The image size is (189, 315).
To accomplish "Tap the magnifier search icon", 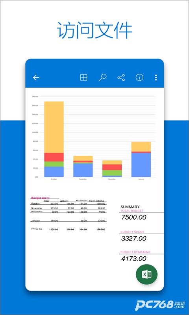I will [x=102, y=77].
